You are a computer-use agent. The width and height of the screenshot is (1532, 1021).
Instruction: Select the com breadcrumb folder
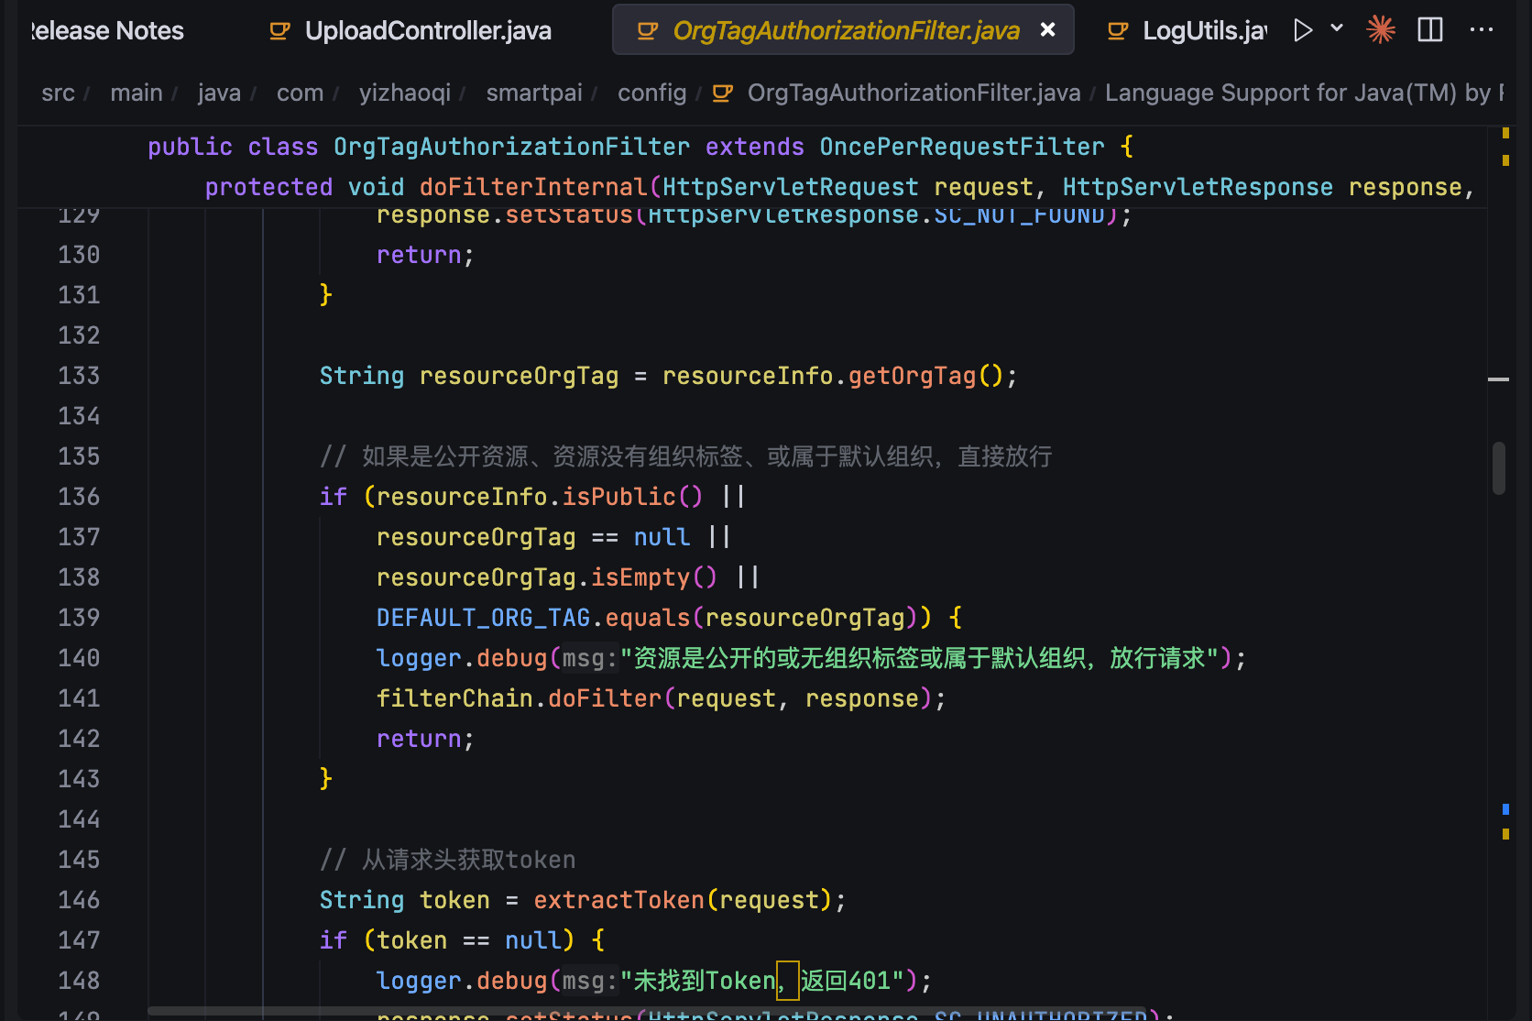click(300, 93)
